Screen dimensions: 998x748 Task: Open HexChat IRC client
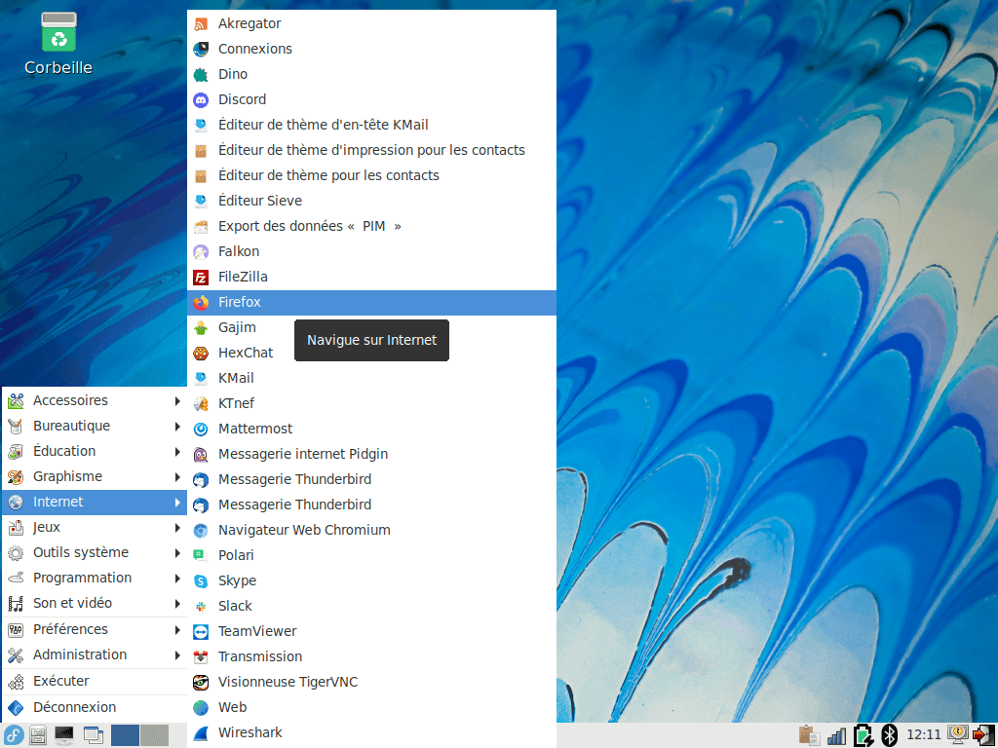coord(371,353)
